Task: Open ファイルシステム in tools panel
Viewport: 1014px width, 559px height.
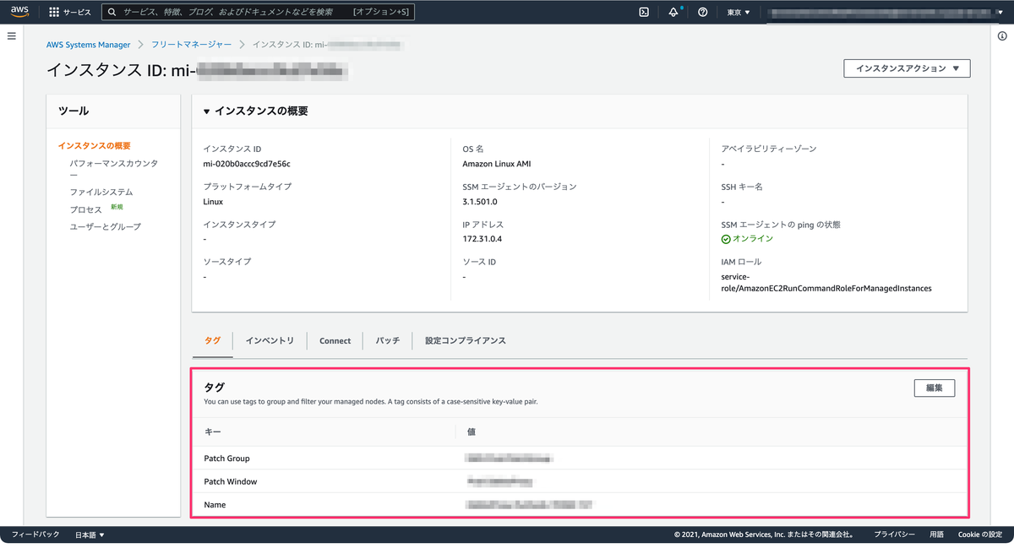Action: (x=101, y=192)
